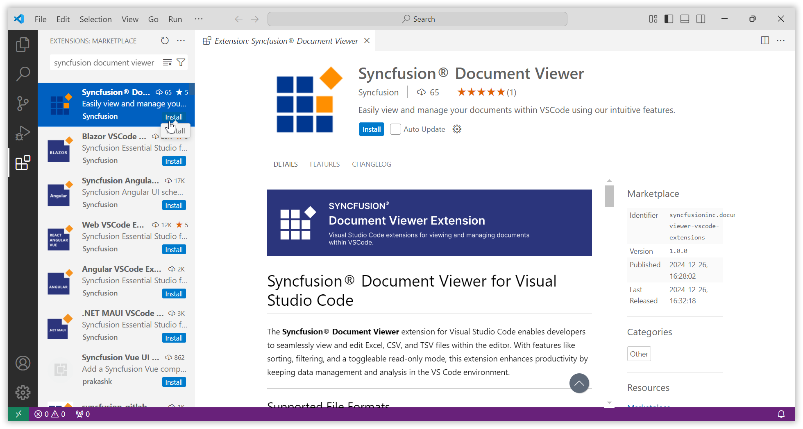The height and width of the screenshot is (429, 803).
Task: Enable the Auto Update checkbox
Action: pyautogui.click(x=395, y=129)
